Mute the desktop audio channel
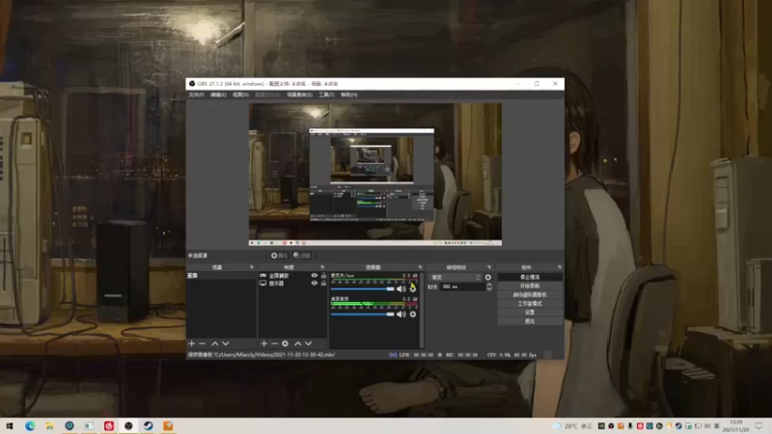772x434 pixels. [401, 314]
